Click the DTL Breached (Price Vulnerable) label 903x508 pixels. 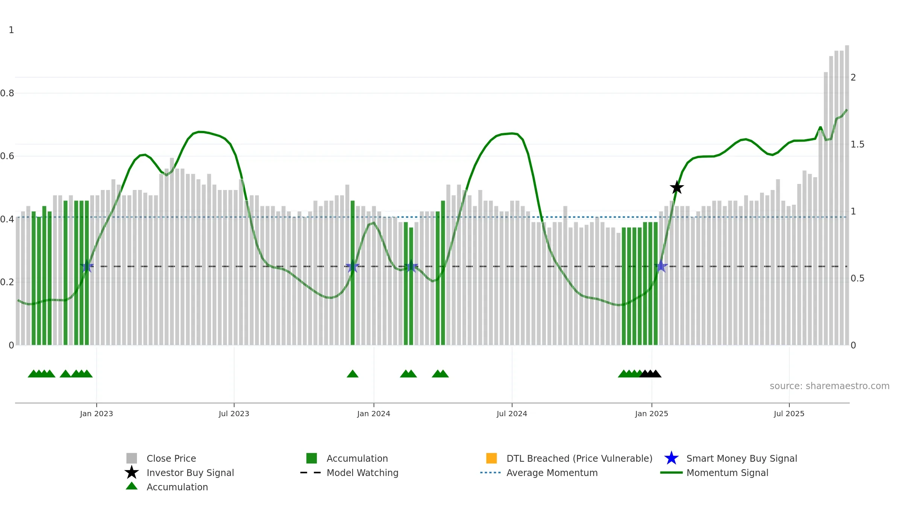(579, 458)
